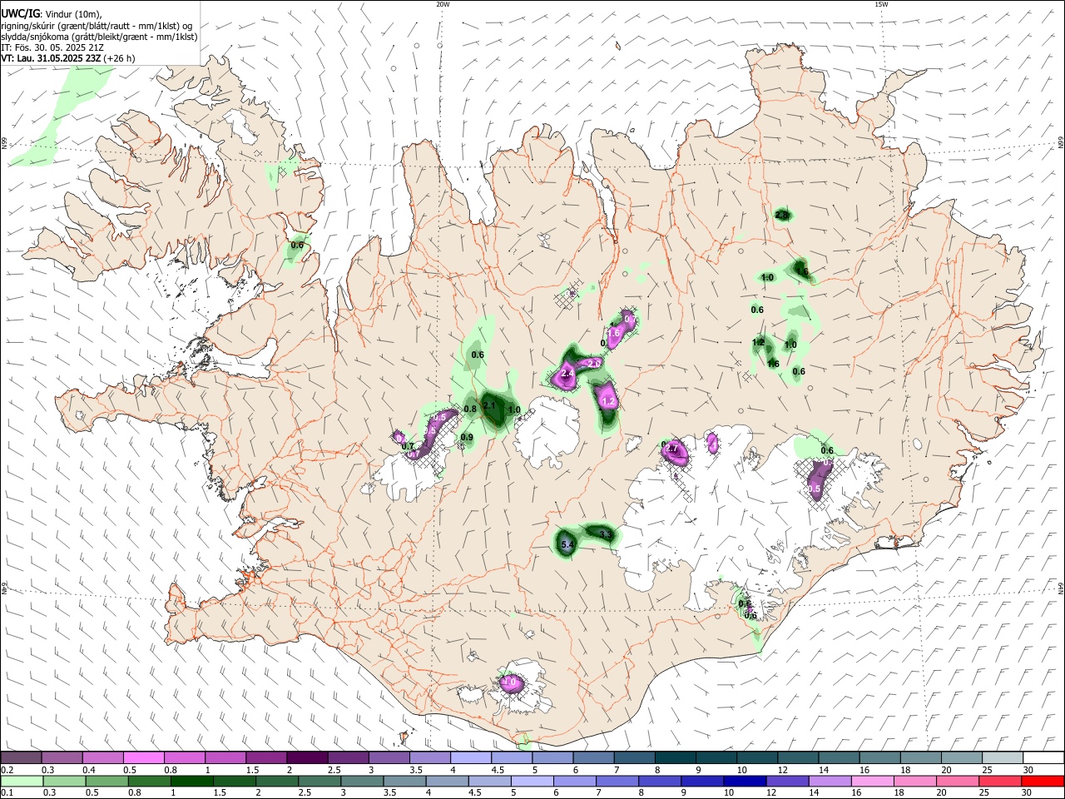This screenshot has width=1065, height=799.
Task: Click the 20W longitude label
Action: point(443,4)
